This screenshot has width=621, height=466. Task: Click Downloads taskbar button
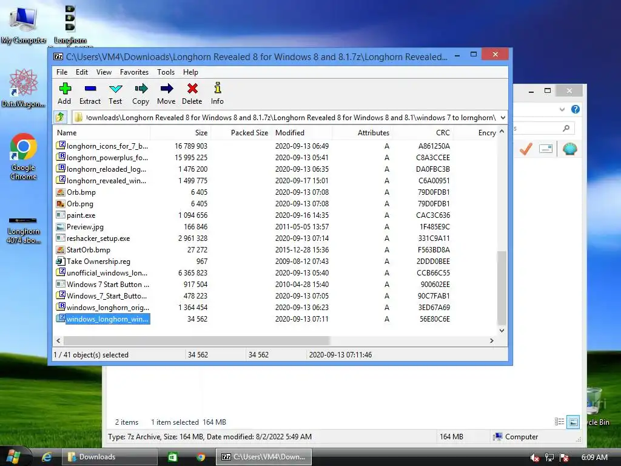pyautogui.click(x=110, y=457)
